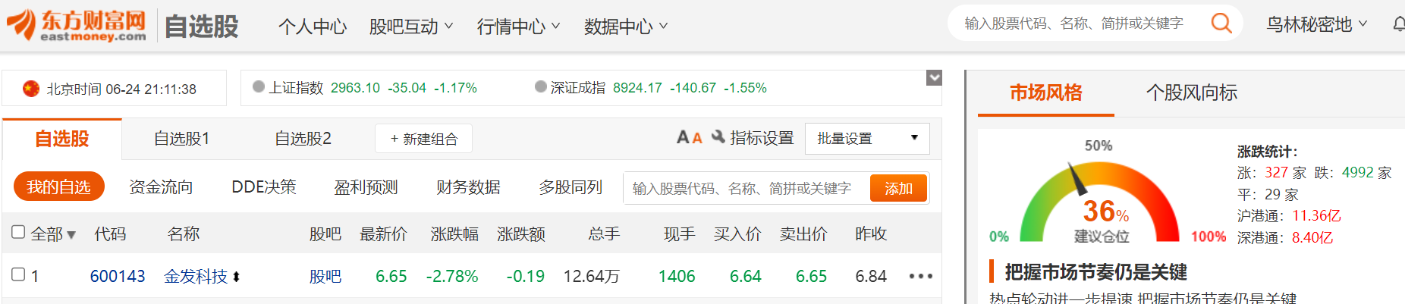The width and height of the screenshot is (1405, 304).
Task: Switch to the 多股同列 view
Action: tap(570, 187)
